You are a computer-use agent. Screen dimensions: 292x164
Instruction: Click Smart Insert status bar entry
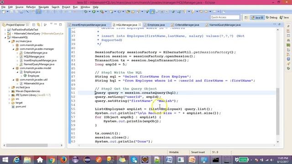[198, 152]
